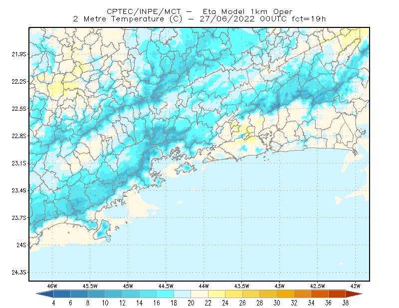Click the 44W longitude label
This screenshot has height=308, width=399.
pos(204,286)
